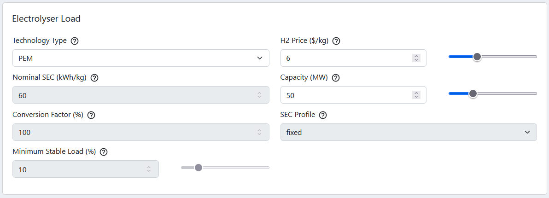The width and height of the screenshot is (549, 198).
Task: Click the Minimum Stable Load help icon
Action: 104,152
